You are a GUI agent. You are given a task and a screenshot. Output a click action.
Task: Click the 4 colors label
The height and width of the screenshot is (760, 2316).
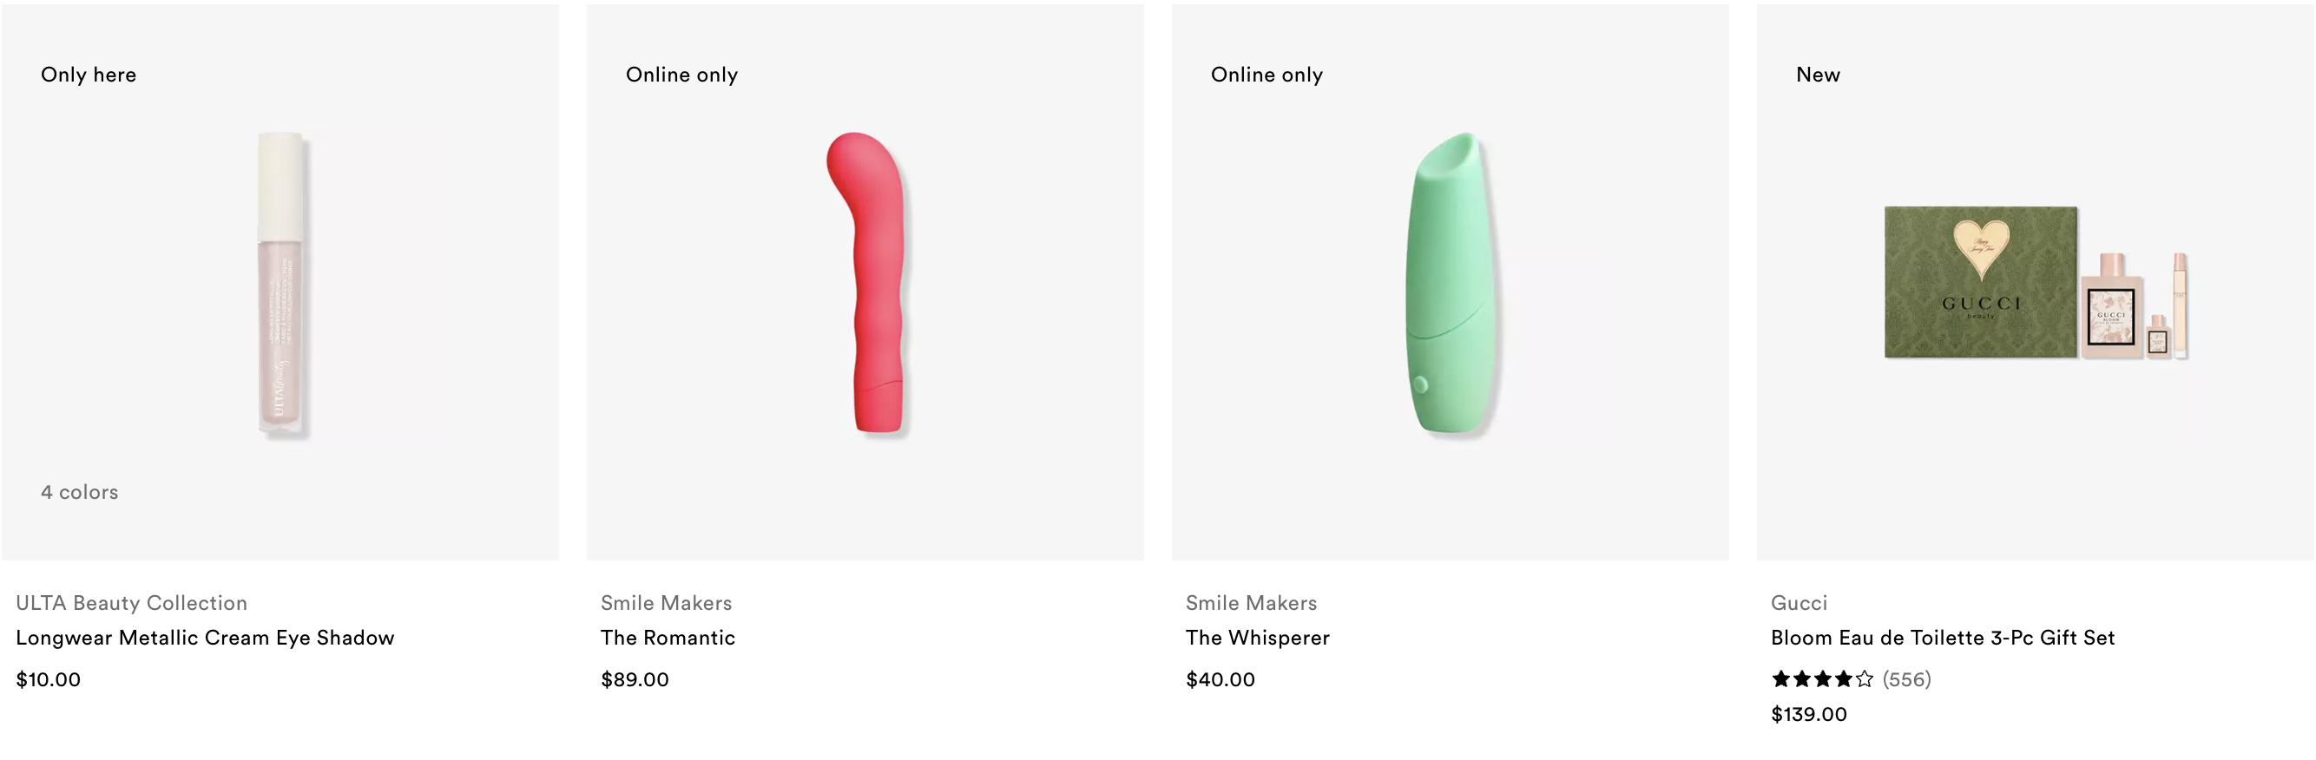coord(79,492)
